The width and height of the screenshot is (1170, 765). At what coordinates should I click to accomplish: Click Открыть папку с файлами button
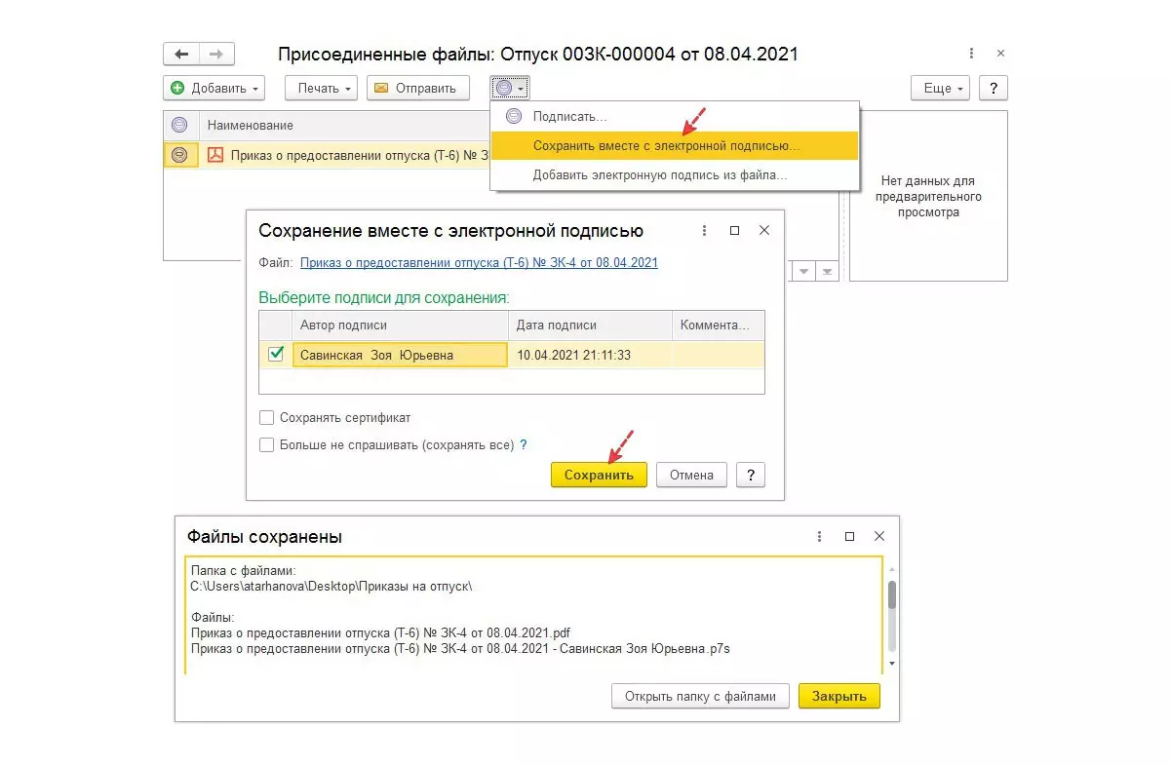click(x=700, y=696)
